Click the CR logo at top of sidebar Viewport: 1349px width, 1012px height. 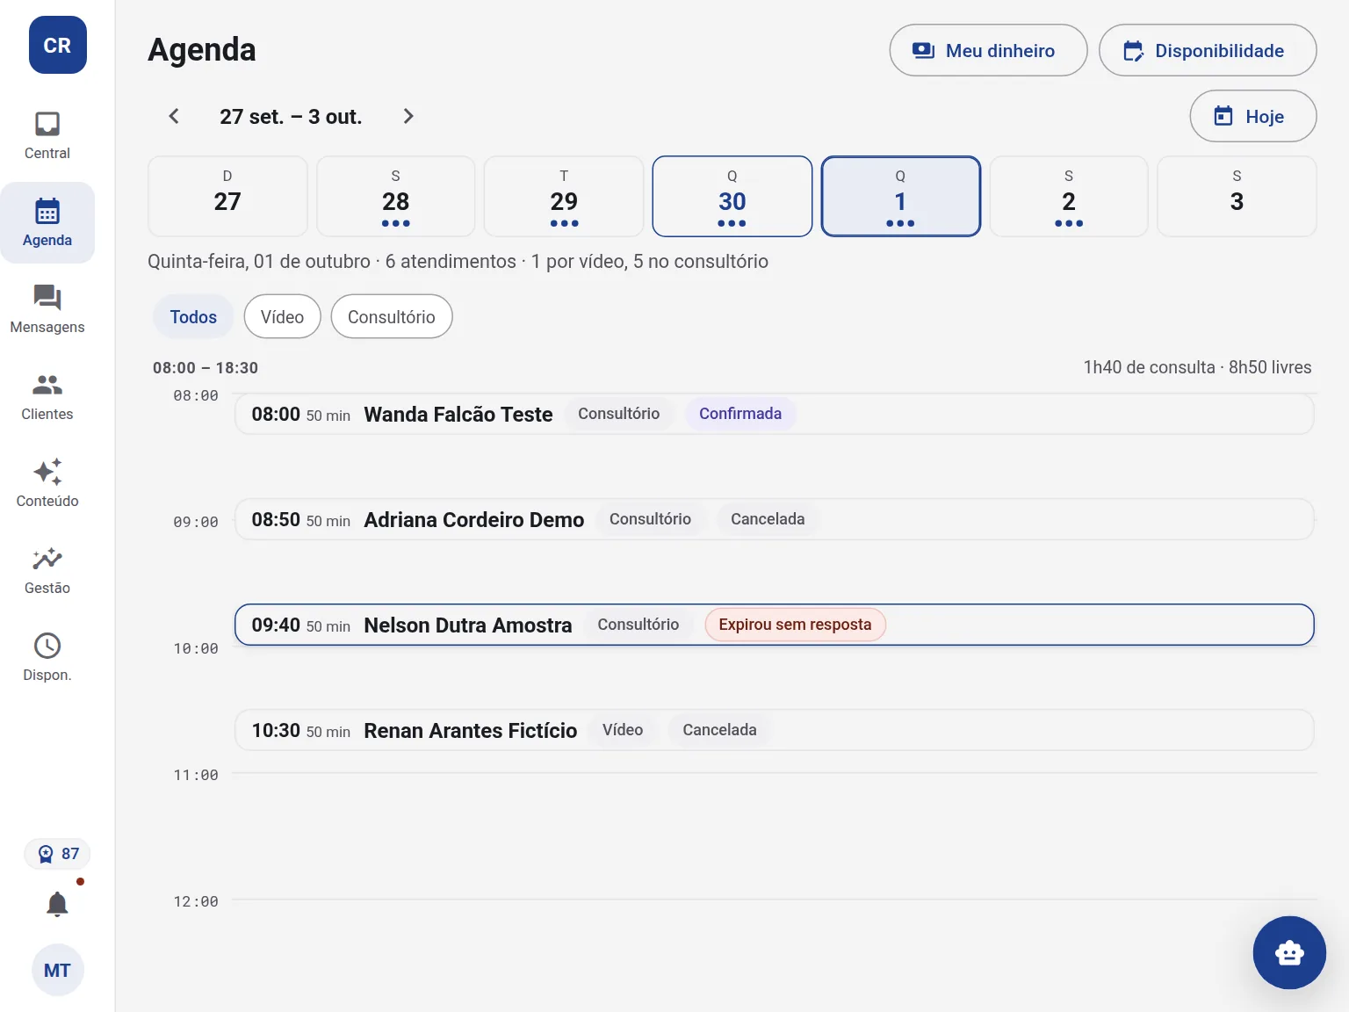(57, 45)
